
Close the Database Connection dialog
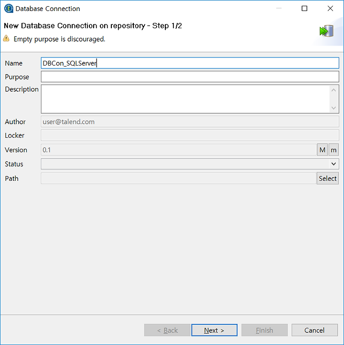click(330, 9)
